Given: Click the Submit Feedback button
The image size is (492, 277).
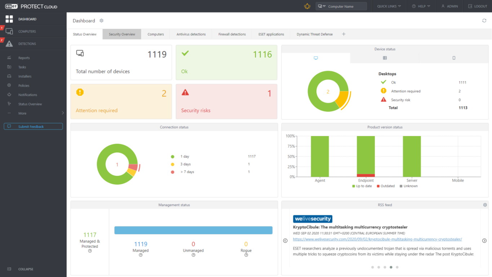Looking at the screenshot, I should point(33,127).
